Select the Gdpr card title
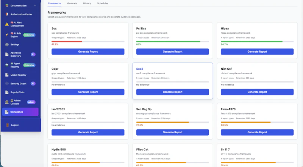Screen dimensions: 303x167 click(55, 69)
